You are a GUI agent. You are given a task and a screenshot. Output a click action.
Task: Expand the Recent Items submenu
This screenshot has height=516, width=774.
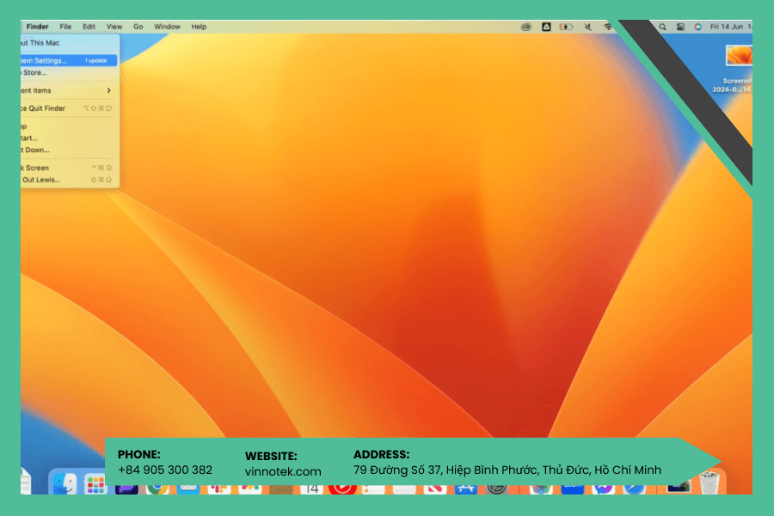point(69,90)
